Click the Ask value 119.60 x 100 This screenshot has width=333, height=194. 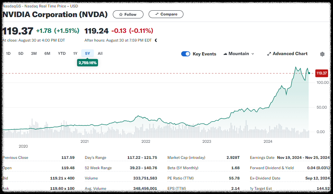(x=62, y=189)
